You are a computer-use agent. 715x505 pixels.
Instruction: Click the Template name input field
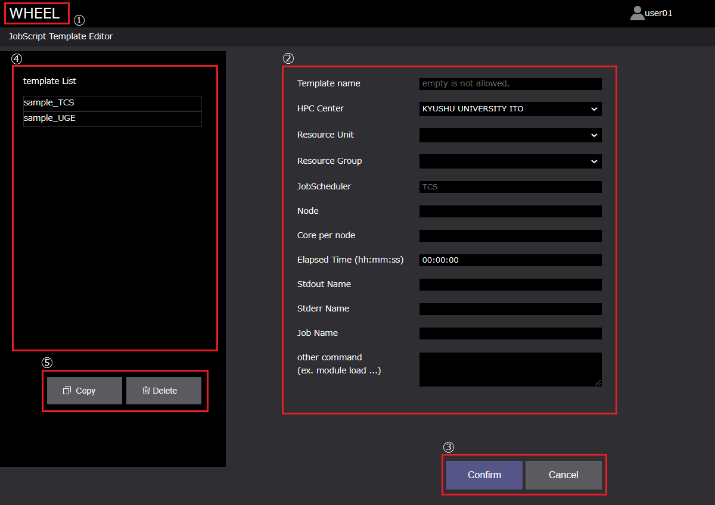510,84
